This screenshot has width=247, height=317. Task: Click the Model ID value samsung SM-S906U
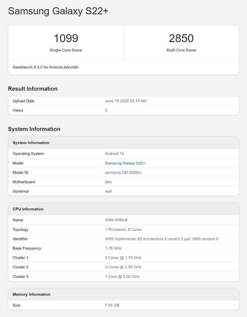tap(123, 172)
